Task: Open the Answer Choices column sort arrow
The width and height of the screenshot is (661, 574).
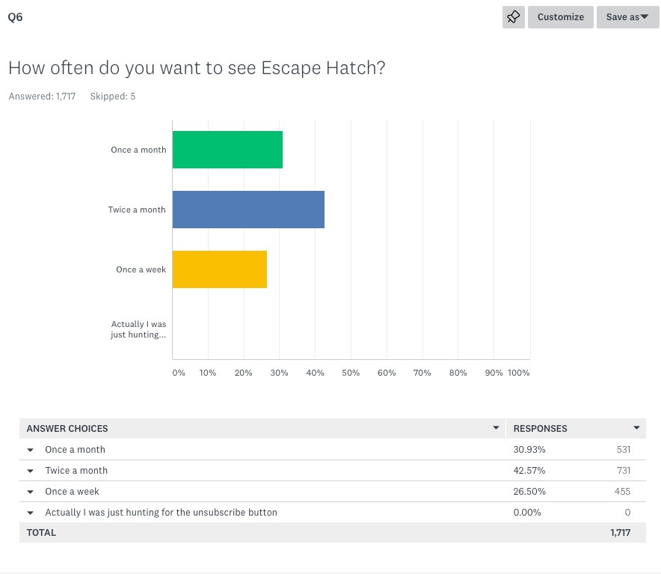Action: pyautogui.click(x=496, y=428)
